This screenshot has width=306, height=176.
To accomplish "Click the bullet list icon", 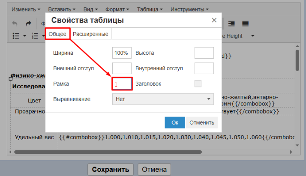I will (x=16, y=36).
